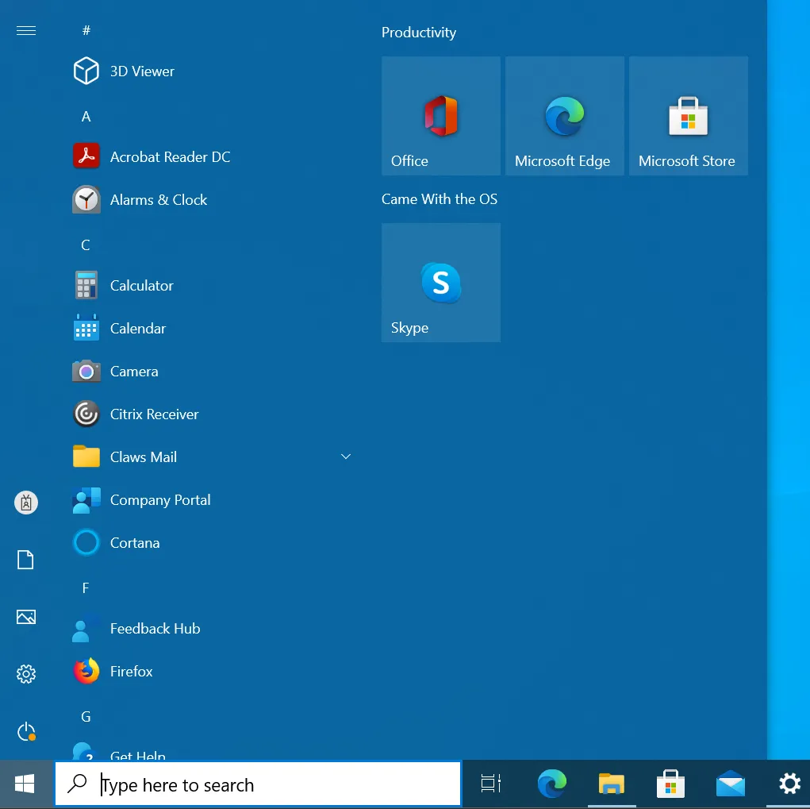Launch Acrobat Reader DC icon
This screenshot has height=809, width=810.
pyautogui.click(x=86, y=156)
